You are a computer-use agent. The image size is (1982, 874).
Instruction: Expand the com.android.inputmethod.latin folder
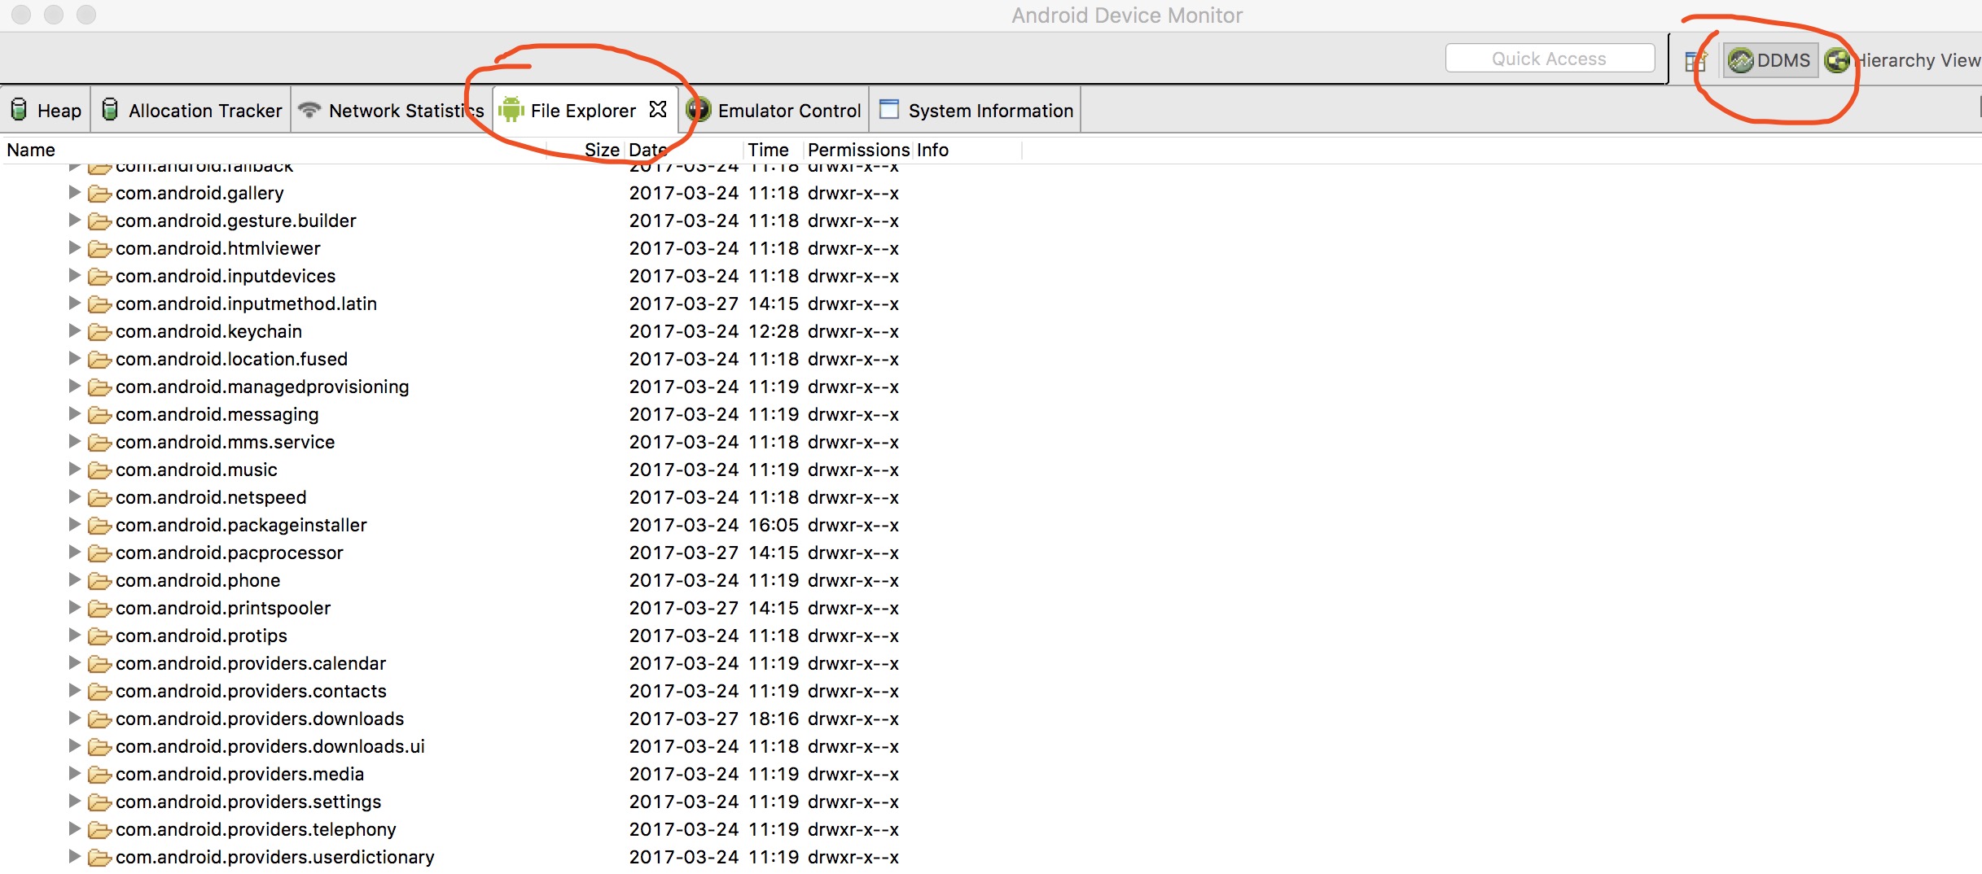coord(74,303)
